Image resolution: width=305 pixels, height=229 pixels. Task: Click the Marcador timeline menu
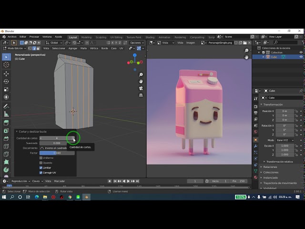(59, 181)
